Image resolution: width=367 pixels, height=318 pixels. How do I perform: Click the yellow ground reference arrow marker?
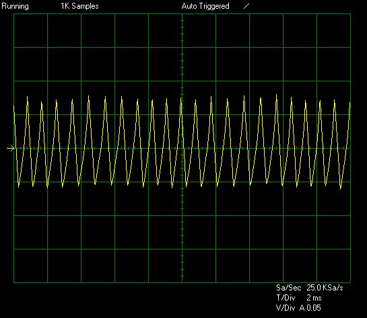tap(10, 149)
